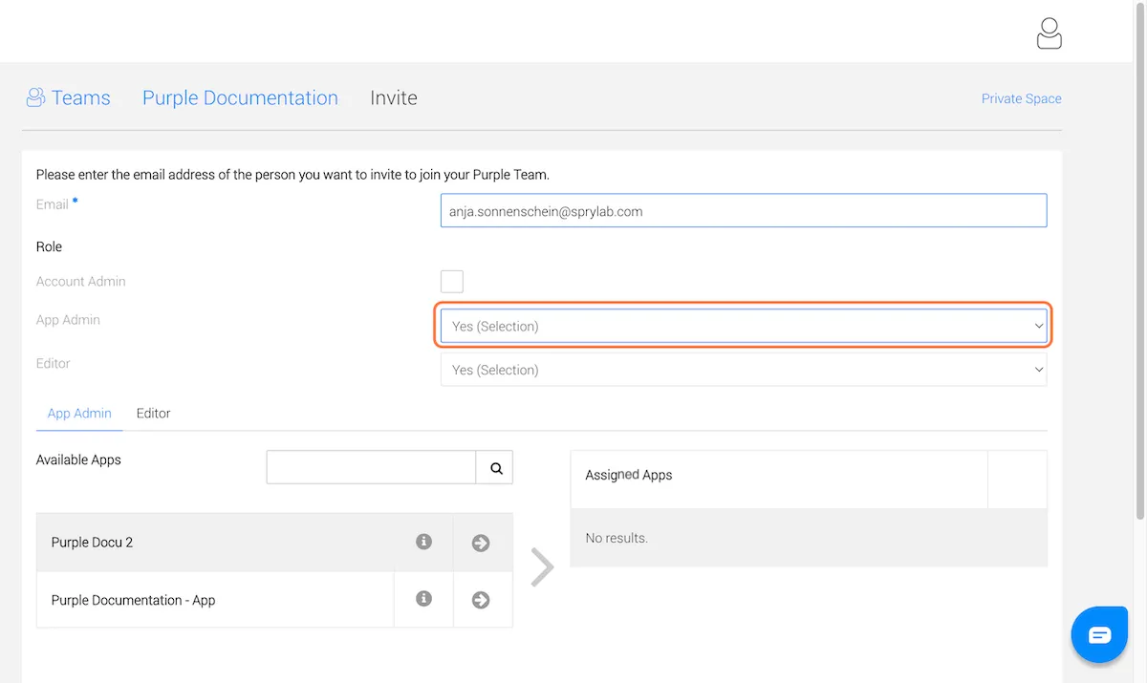The image size is (1147, 683).
Task: Open the Private Space link
Action: [x=1021, y=98]
